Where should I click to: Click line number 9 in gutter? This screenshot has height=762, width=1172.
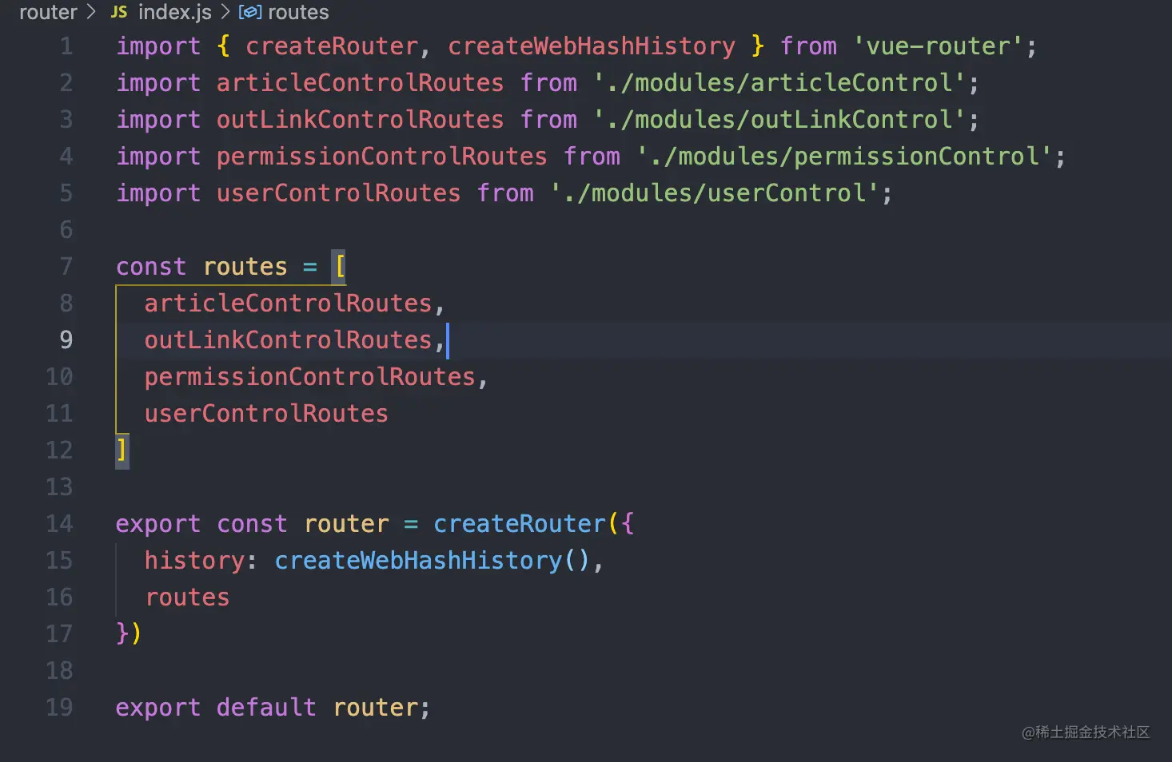(66, 340)
